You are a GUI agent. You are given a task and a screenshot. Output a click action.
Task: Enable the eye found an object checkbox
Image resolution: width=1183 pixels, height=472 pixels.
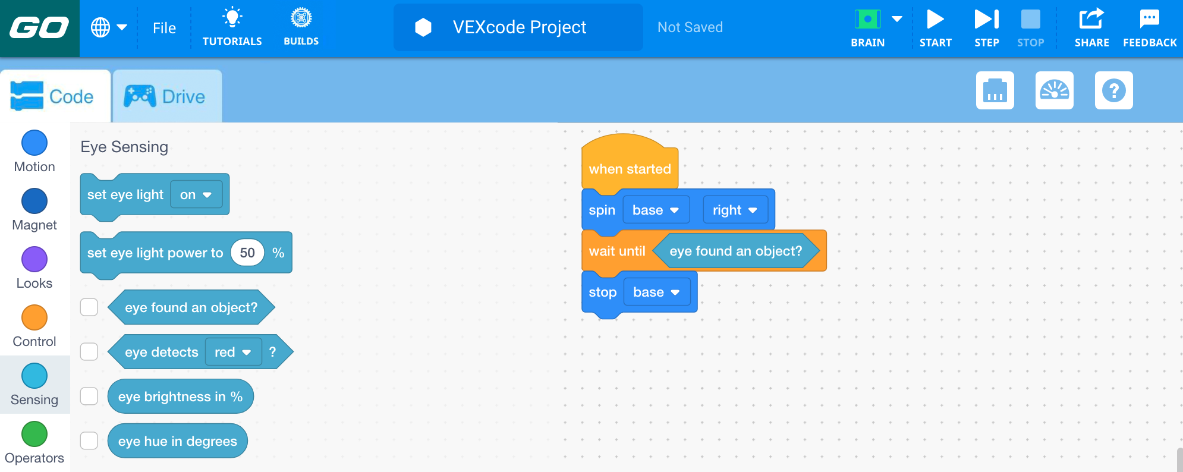click(x=89, y=307)
